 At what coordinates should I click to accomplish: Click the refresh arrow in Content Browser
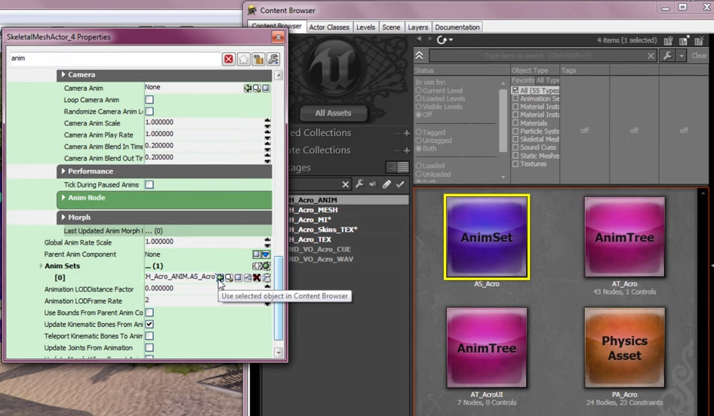tap(441, 40)
